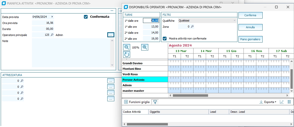294x127 pixels.
Task: Open ellipsis button of second Attrezzatura row
Action: click(111, 87)
